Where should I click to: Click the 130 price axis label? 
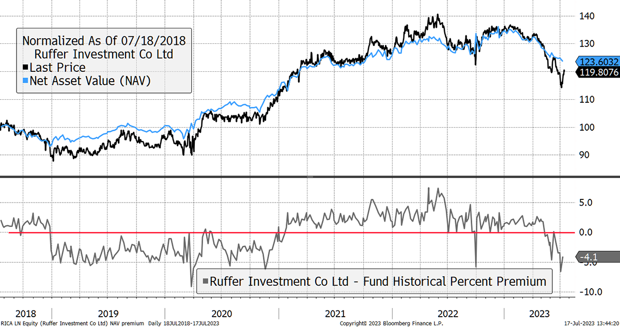[x=588, y=43]
